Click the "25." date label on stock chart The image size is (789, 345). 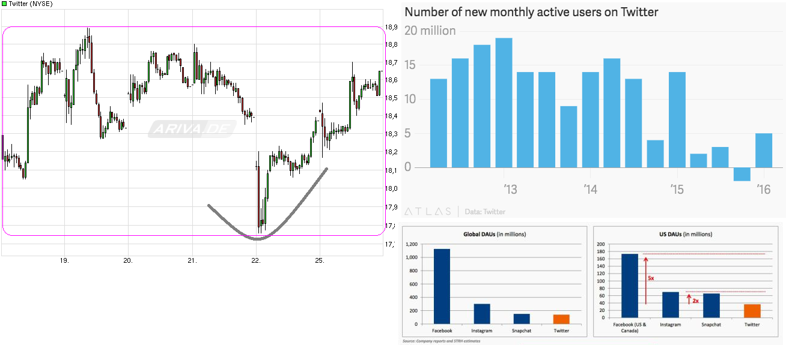(x=320, y=260)
